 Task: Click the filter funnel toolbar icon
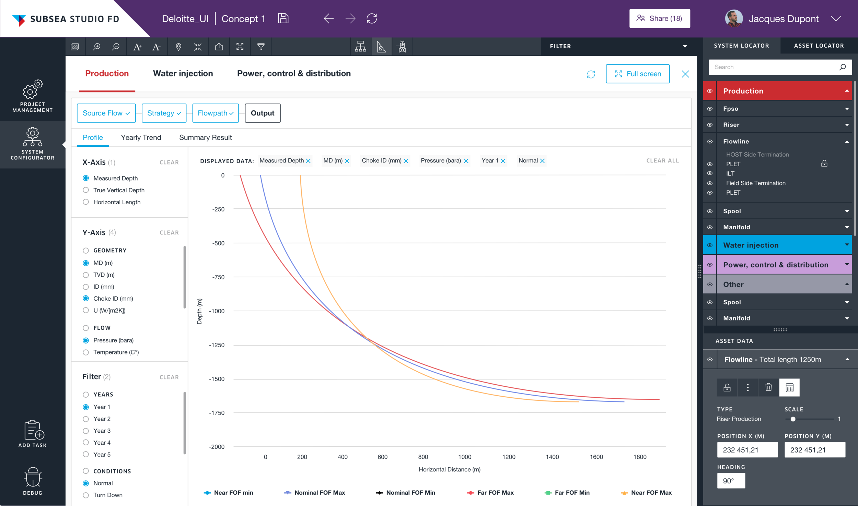point(261,47)
